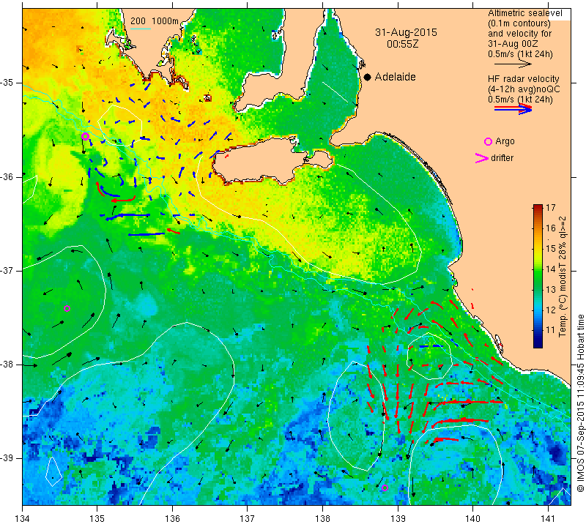
Task: Click the -37 latitude axis label
Action: 7,270
